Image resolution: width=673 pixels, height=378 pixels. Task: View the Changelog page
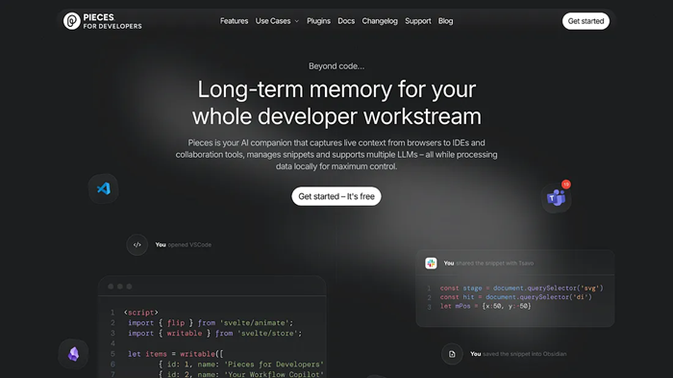click(380, 21)
